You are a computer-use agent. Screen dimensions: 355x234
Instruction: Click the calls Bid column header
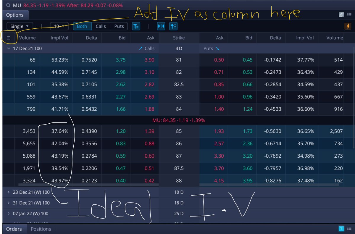point(122,38)
